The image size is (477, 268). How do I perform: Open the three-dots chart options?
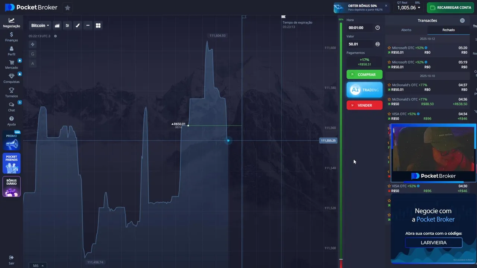88,25
